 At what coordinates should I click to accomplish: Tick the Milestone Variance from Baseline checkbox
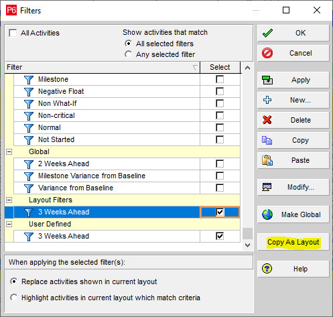click(x=220, y=176)
